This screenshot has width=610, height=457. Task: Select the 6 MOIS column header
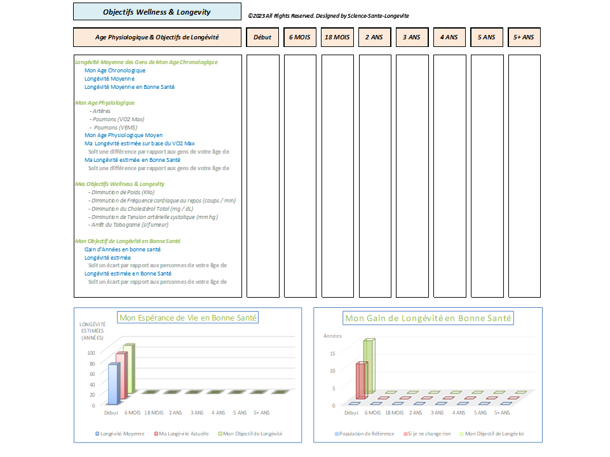coord(300,37)
